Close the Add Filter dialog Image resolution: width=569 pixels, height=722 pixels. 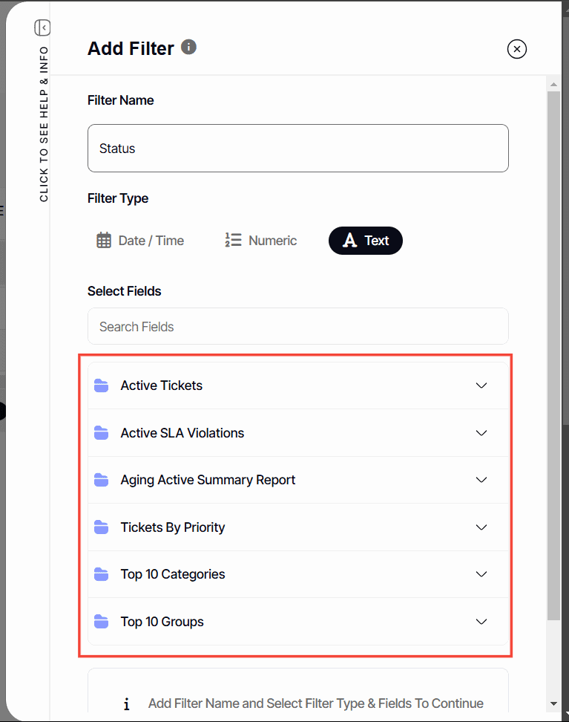pyautogui.click(x=517, y=49)
